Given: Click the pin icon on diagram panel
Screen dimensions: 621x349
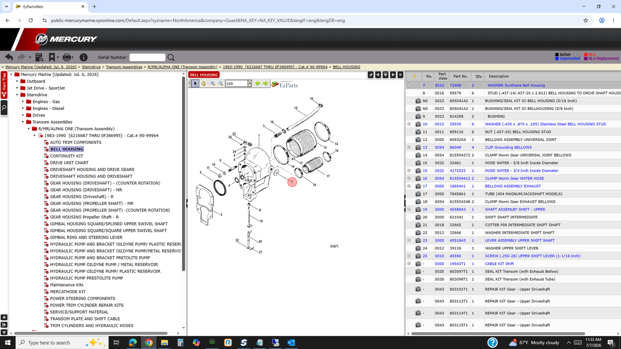Looking at the screenshot, I should pos(370,75).
